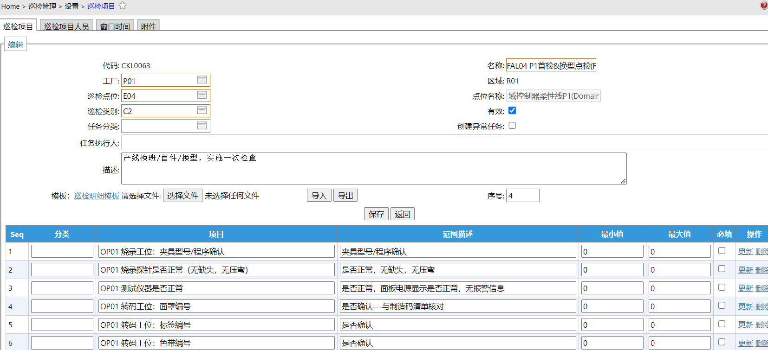Click the 项目 column header

click(216, 234)
